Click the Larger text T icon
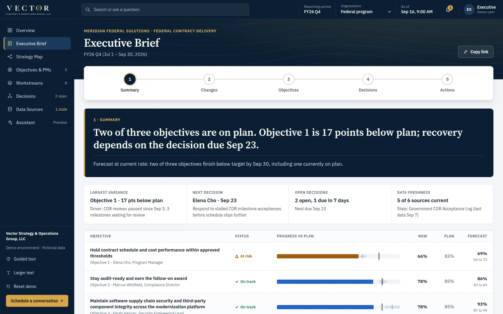Viewport: 503px width, 314px height. pyautogui.click(x=8, y=273)
